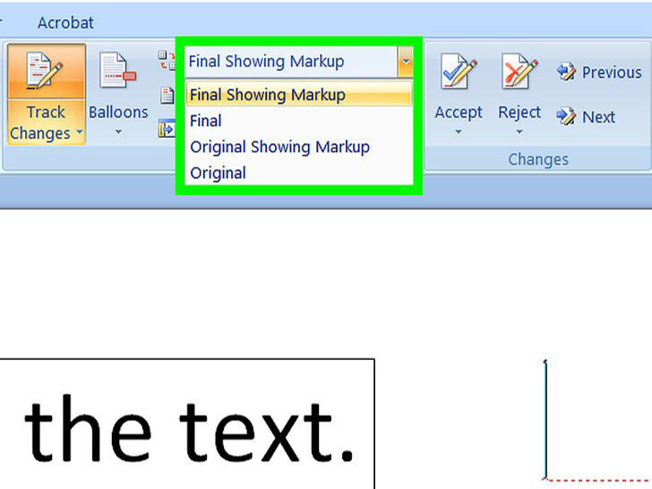Expand the Reject dropdown arrow

pyautogui.click(x=519, y=133)
